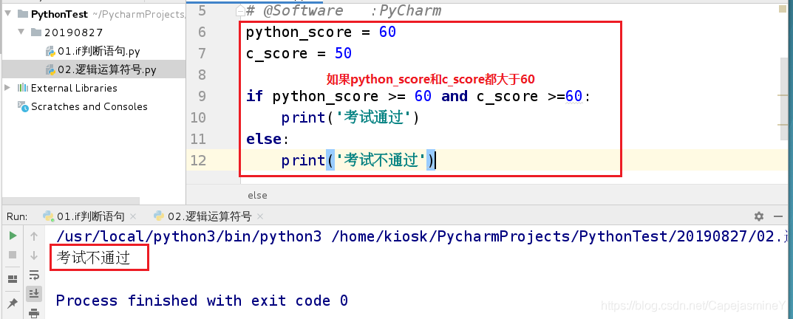
Task: Toggle Scroll to End in the Run console
Action: tap(34, 292)
